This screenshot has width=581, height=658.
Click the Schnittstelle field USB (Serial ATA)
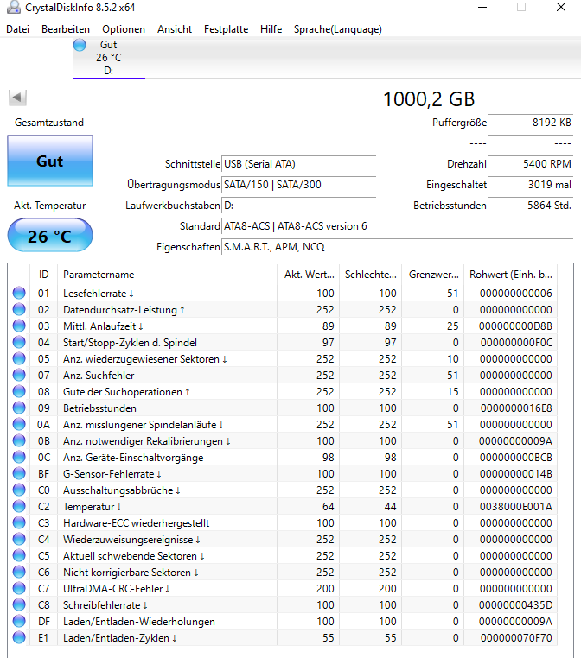(298, 164)
